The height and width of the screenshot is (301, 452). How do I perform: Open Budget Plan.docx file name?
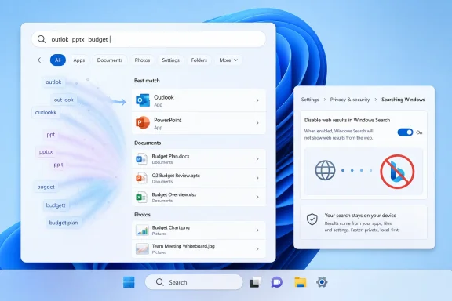[170, 156]
